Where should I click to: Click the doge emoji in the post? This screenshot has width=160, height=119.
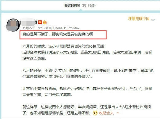[x=95, y=113]
